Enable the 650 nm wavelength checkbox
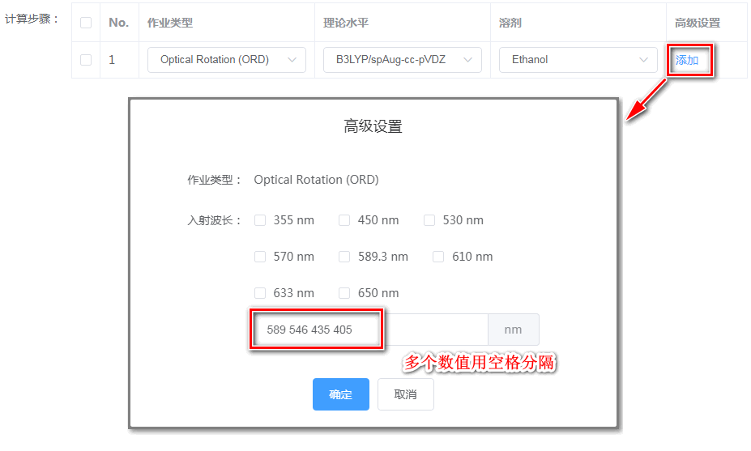The image size is (751, 451). (344, 293)
